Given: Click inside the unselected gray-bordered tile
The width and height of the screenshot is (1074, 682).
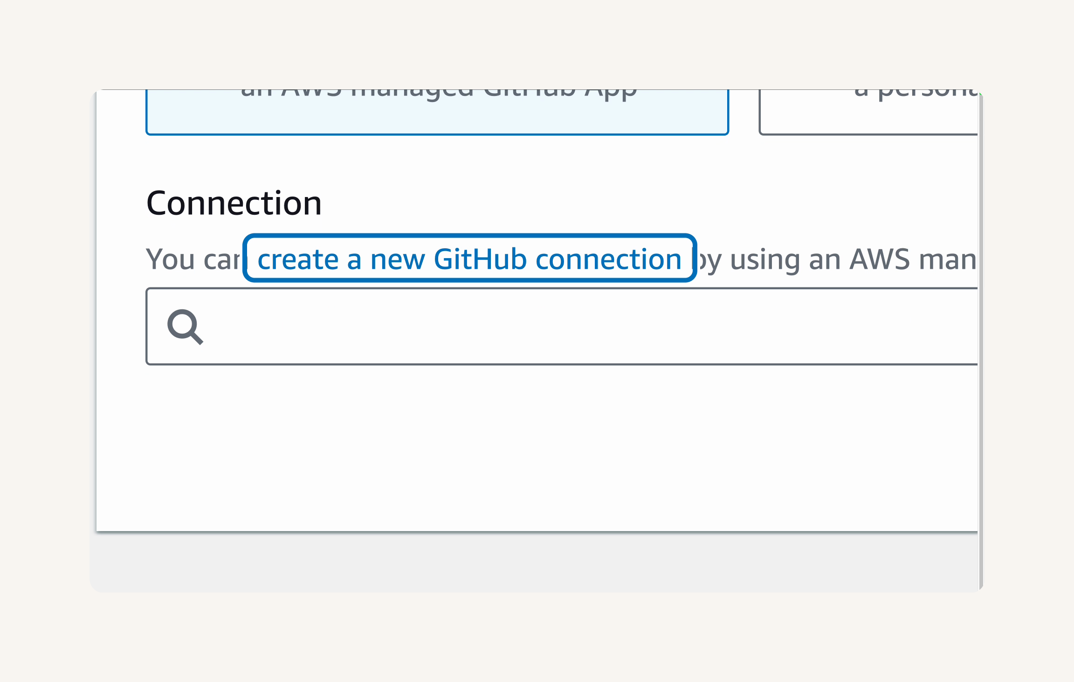Looking at the screenshot, I should (868, 116).
